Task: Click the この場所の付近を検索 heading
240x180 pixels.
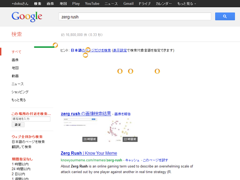Action: click(x=31, y=114)
